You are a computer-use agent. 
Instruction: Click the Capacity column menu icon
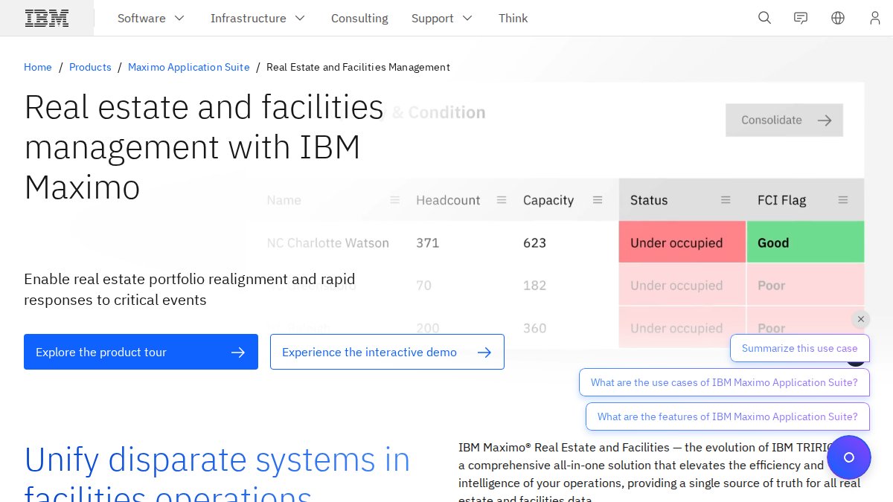(x=598, y=200)
